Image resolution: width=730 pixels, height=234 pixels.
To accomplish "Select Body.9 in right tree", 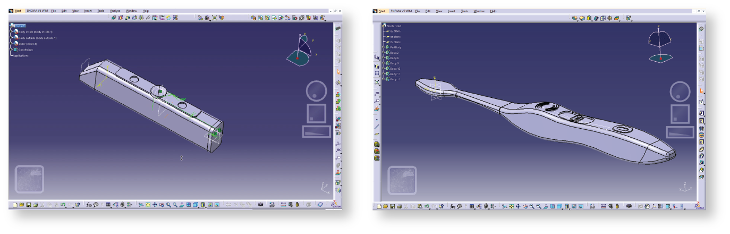I will (x=395, y=63).
